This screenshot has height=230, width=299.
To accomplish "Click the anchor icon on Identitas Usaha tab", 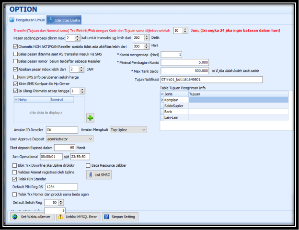I will (51, 20).
